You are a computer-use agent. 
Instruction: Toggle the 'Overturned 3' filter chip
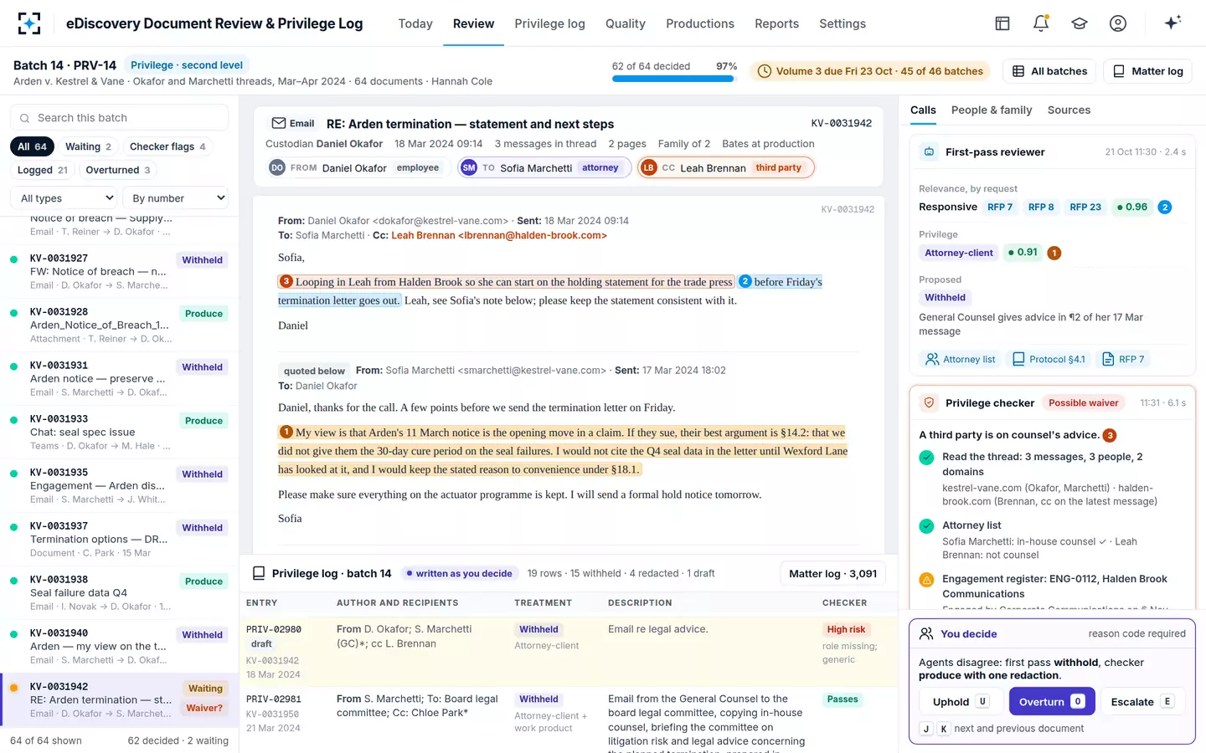118,170
